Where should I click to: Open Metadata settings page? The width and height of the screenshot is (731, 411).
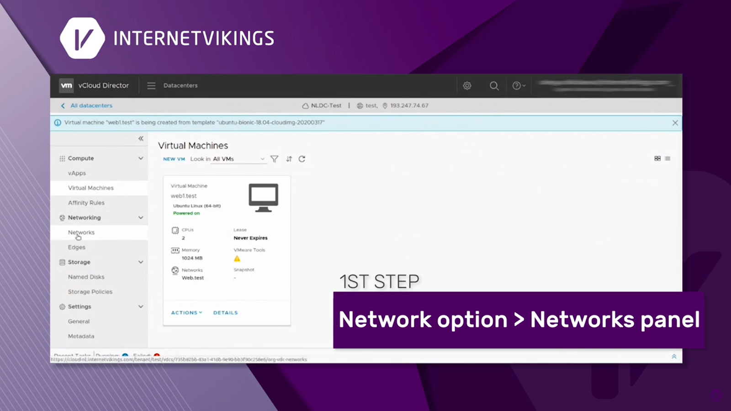coord(81,336)
